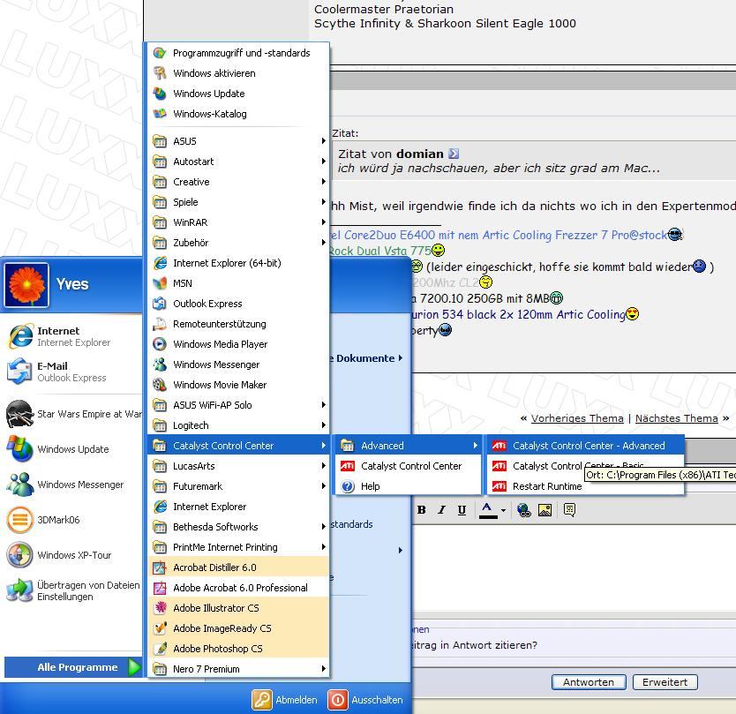Expand the Autostart submenu arrow
The height and width of the screenshot is (714, 736).
pos(323,161)
